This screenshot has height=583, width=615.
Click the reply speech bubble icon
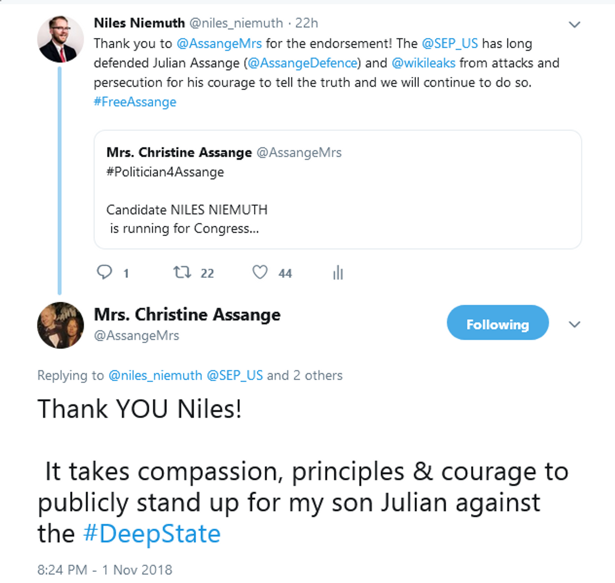[104, 272]
